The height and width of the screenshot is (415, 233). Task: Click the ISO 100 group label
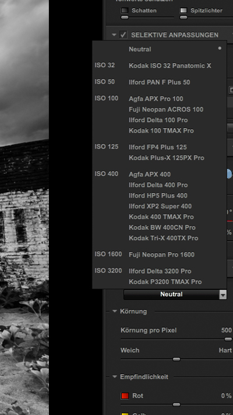[107, 98]
